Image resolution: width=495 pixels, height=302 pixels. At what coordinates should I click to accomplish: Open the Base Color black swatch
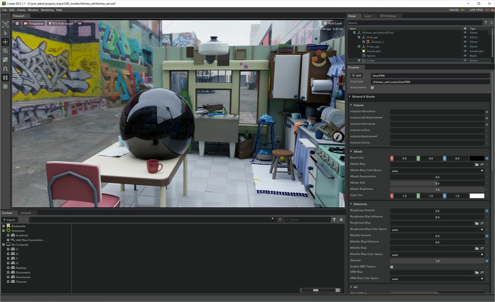pyautogui.click(x=477, y=158)
